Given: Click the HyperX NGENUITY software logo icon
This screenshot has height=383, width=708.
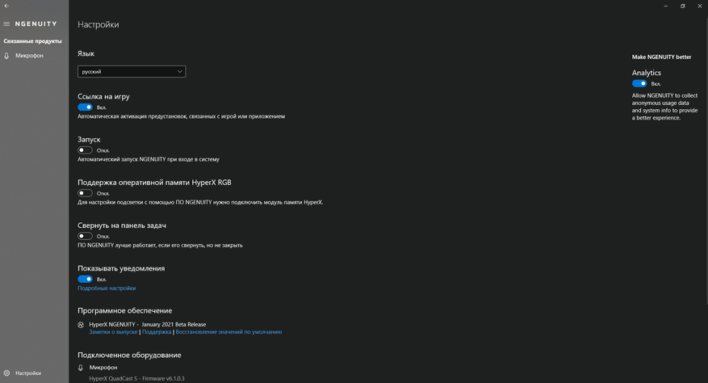Looking at the screenshot, I should tap(81, 325).
